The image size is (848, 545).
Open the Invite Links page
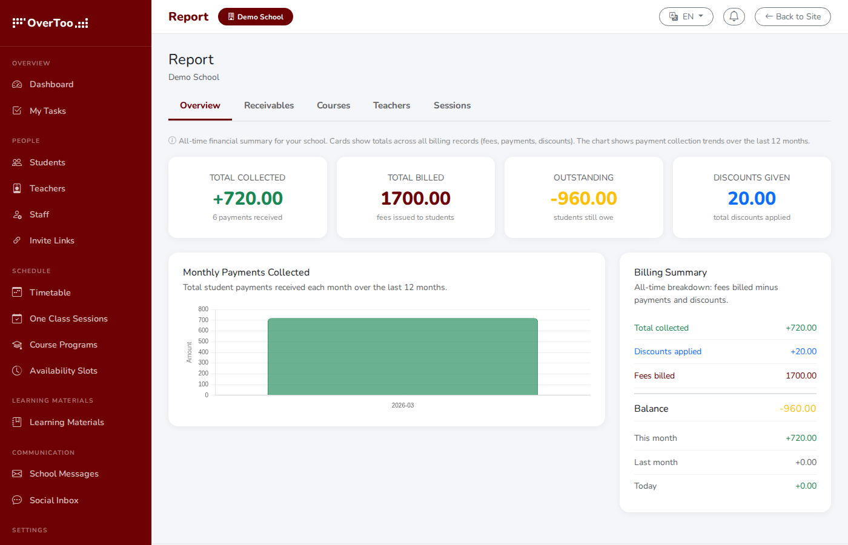pyautogui.click(x=51, y=240)
